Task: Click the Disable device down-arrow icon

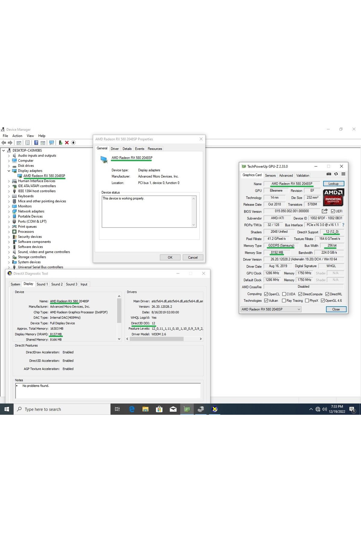Action: tap(73, 143)
